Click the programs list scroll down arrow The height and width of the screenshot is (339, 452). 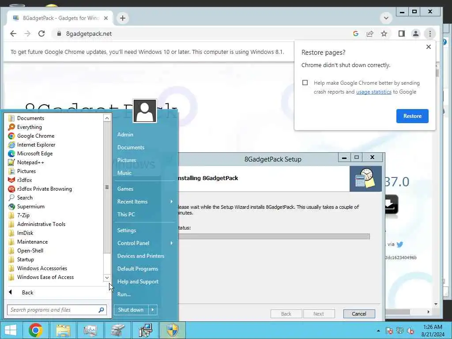(x=107, y=278)
